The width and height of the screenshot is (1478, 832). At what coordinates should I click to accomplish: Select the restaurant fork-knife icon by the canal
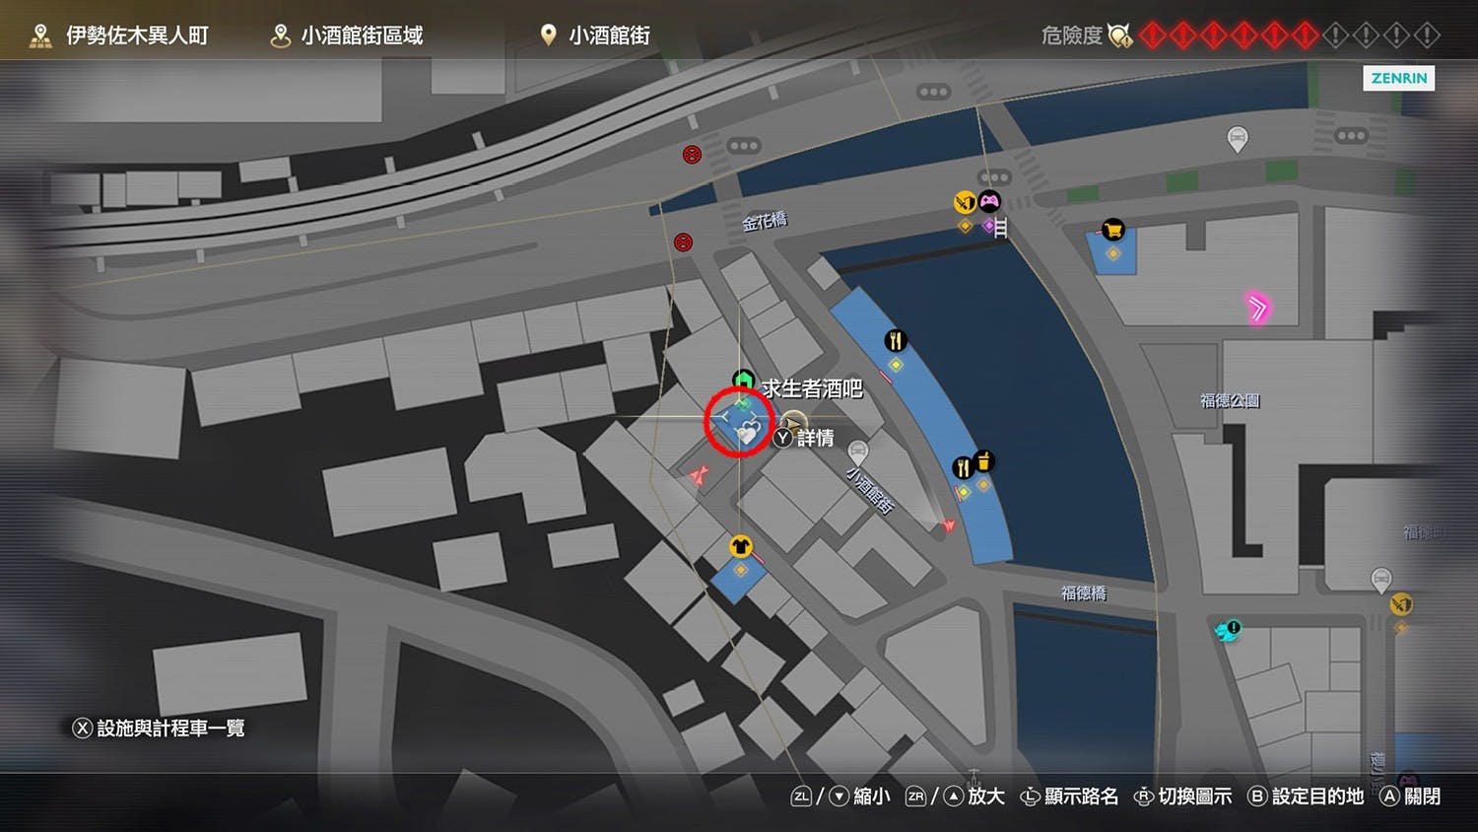[x=895, y=341]
